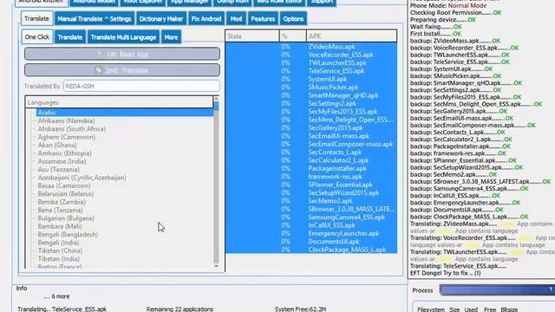Open the Options tab
The width and height of the screenshot is (555, 312).
pos(293,19)
